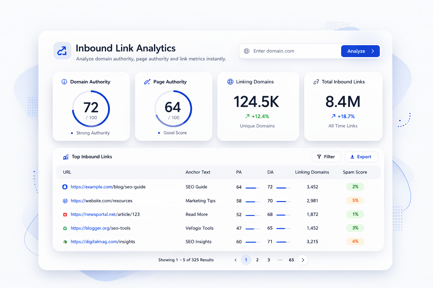The width and height of the screenshot is (433, 288).
Task: Go to next results page with right chevron
Action: tap(303, 260)
